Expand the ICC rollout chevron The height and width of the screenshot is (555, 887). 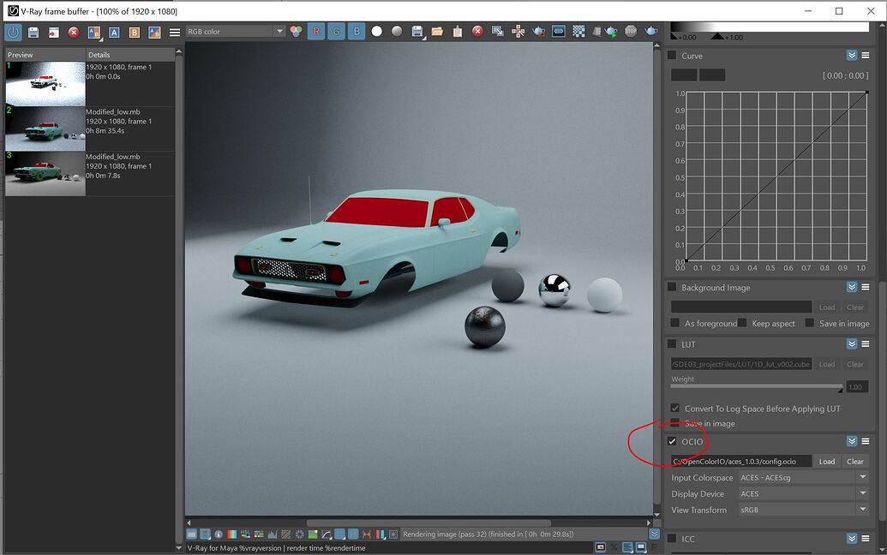(x=852, y=539)
